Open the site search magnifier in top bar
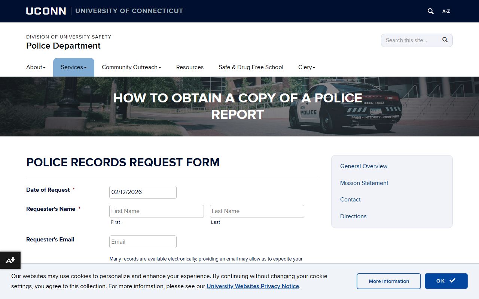 coord(431,11)
